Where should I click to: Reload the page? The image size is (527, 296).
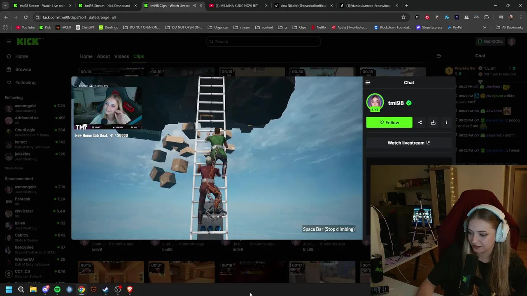coord(26,17)
